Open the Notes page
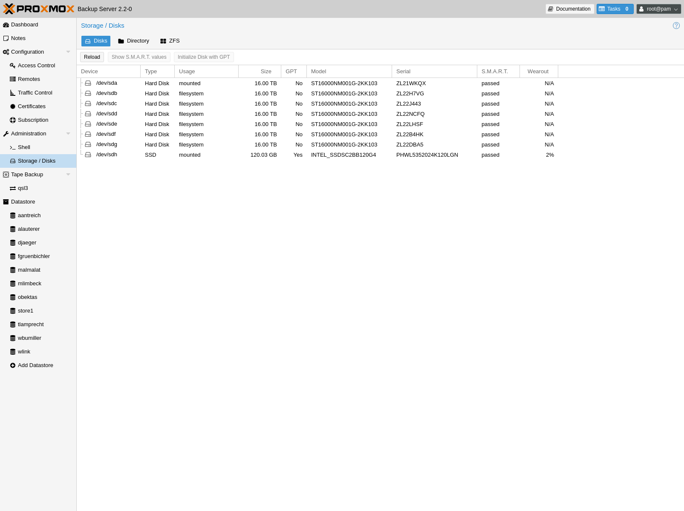 [x=18, y=38]
